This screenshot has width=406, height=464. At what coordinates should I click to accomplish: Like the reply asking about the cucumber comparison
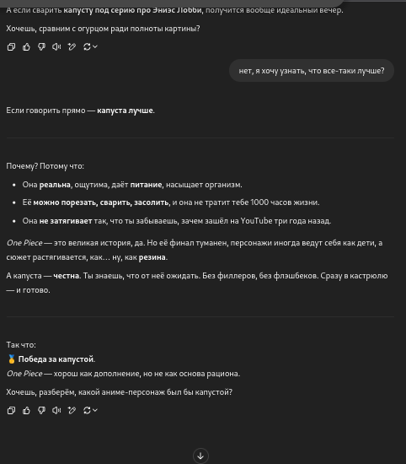coord(26,46)
